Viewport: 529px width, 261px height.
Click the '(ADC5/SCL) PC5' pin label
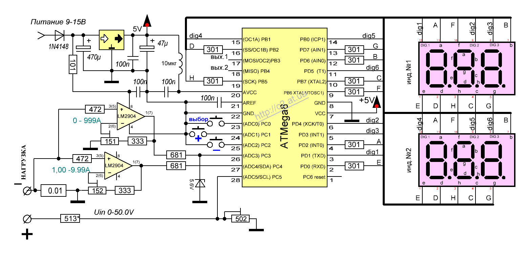pos(262,177)
